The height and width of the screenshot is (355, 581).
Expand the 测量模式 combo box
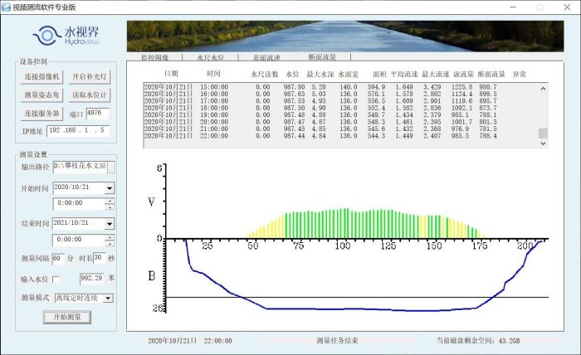108,298
